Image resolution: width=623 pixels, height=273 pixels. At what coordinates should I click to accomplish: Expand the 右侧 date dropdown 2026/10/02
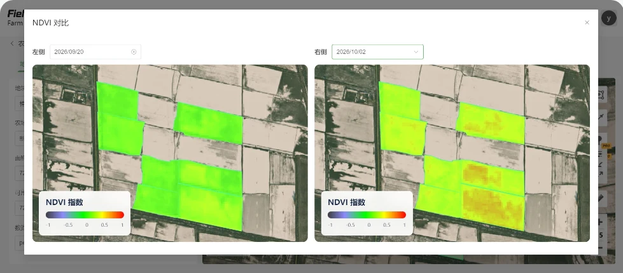377,52
